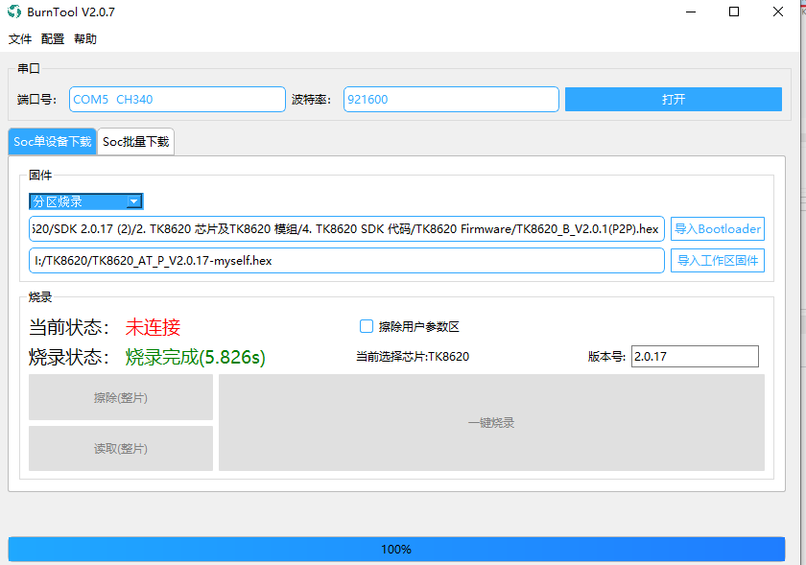Open the 帮助 menu
The height and width of the screenshot is (565, 806).
pos(85,39)
